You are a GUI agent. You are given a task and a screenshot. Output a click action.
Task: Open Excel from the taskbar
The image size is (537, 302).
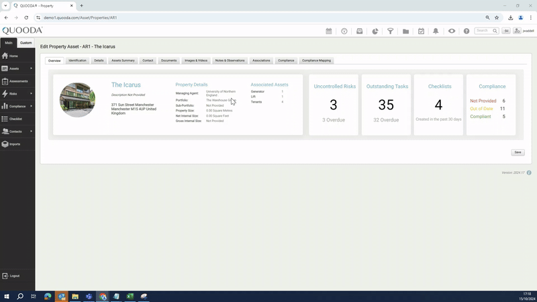[130, 296]
